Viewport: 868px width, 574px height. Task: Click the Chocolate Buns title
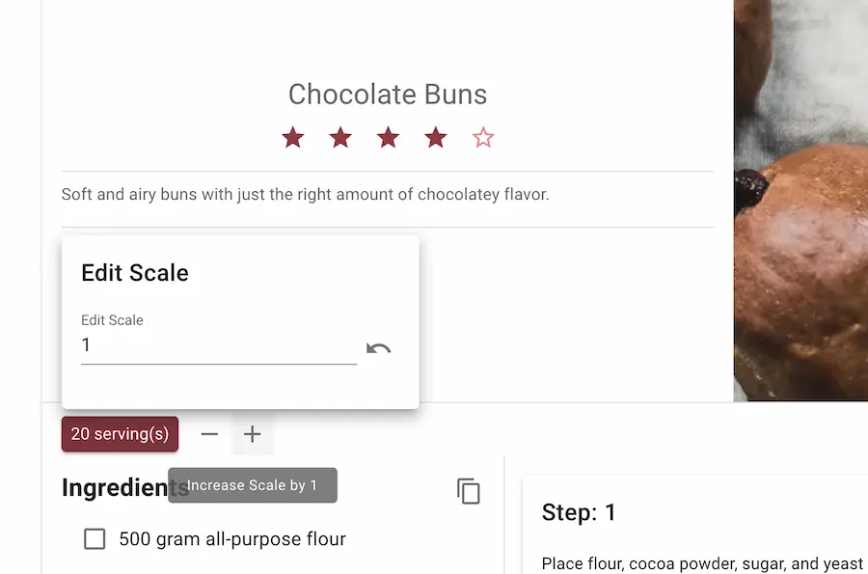point(388,95)
